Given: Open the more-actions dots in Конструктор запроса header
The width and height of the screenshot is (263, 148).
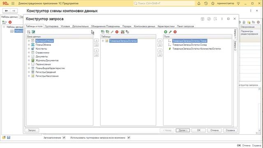Looking at the screenshot, I should (222, 19).
